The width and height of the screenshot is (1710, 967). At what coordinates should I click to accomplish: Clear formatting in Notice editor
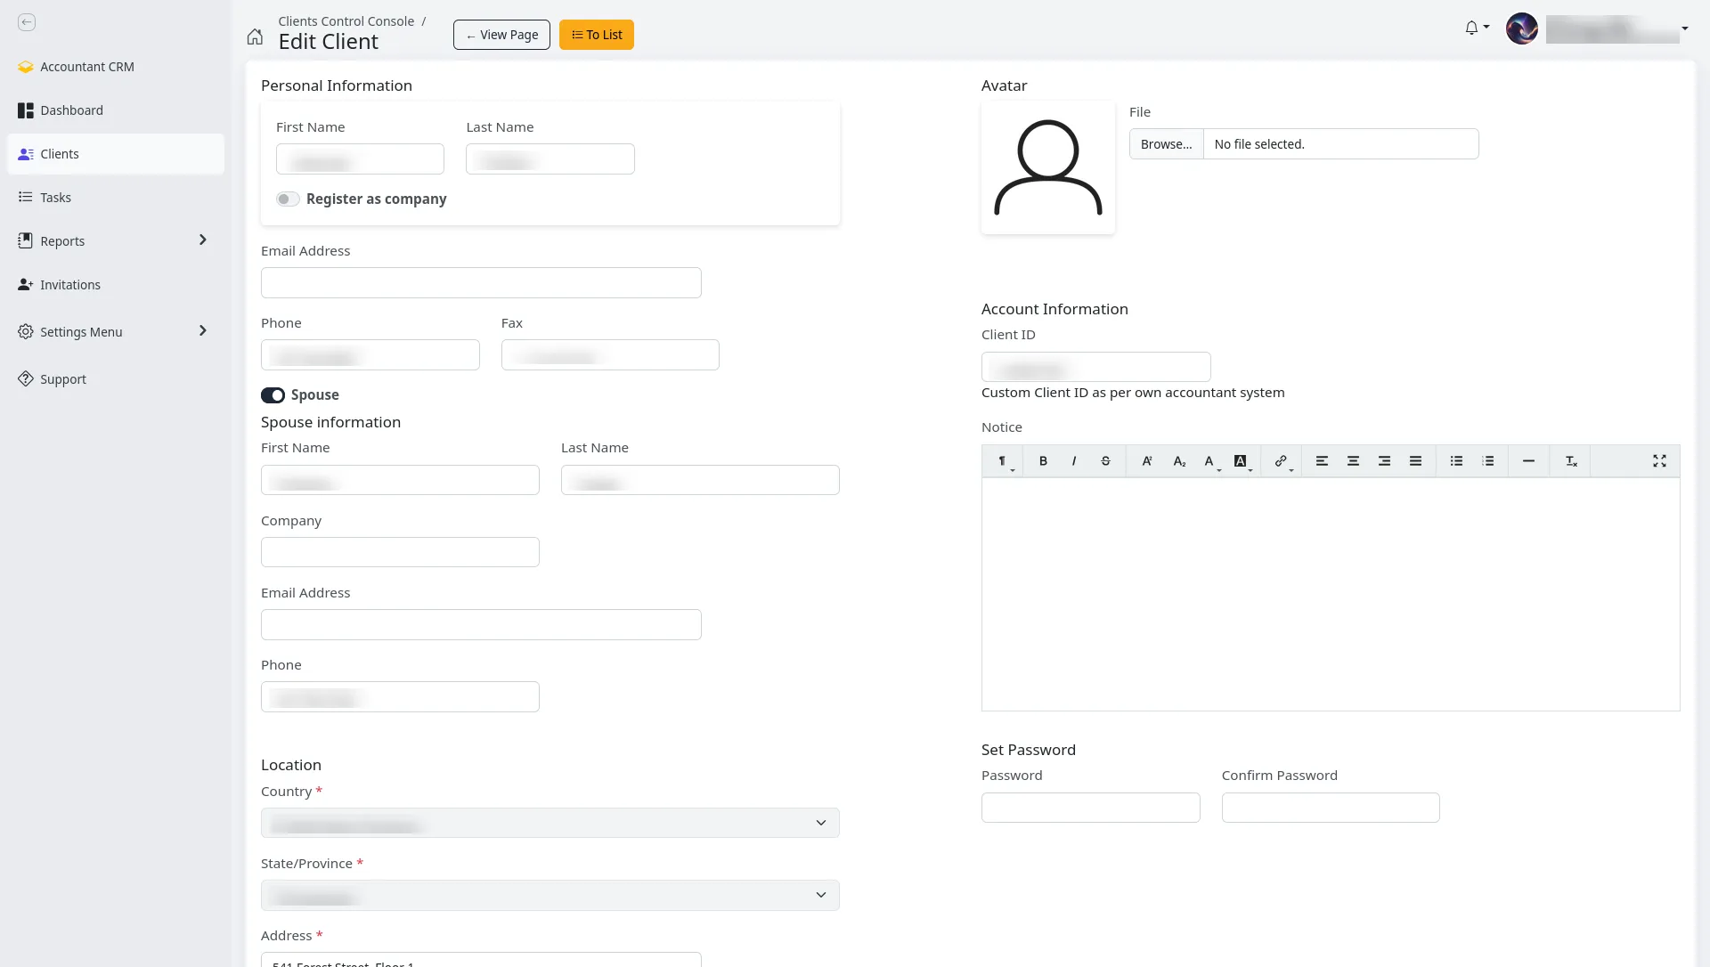(1571, 461)
